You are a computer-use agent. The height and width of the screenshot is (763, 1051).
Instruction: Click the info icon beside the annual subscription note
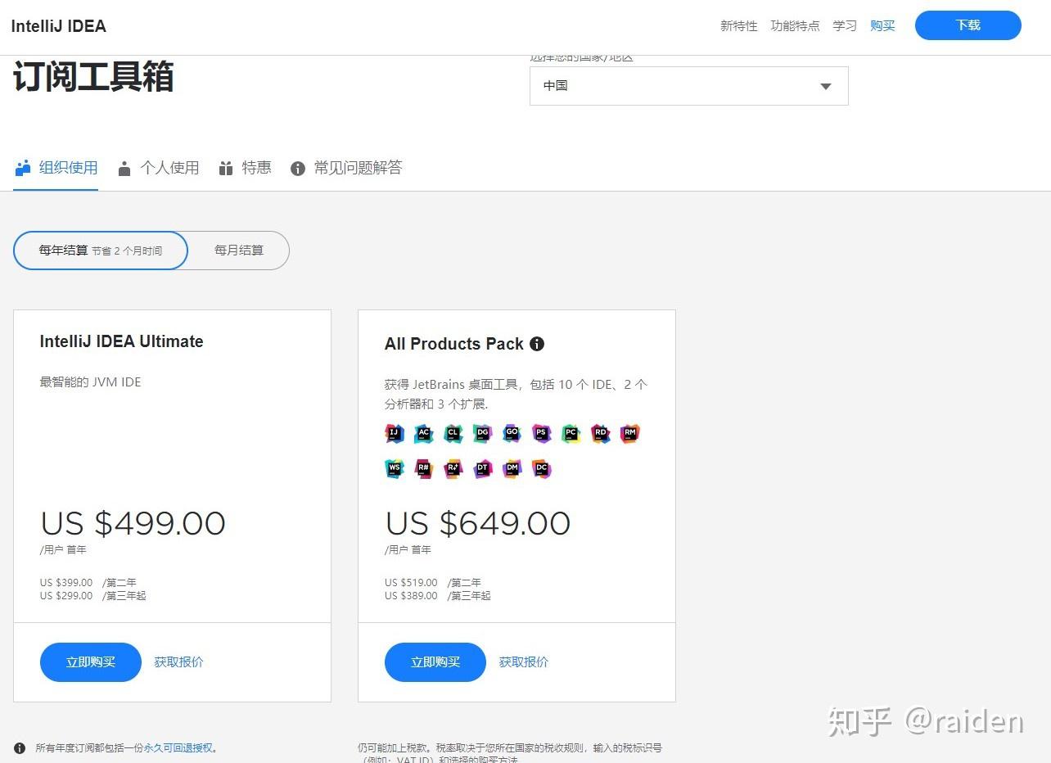[x=20, y=747]
